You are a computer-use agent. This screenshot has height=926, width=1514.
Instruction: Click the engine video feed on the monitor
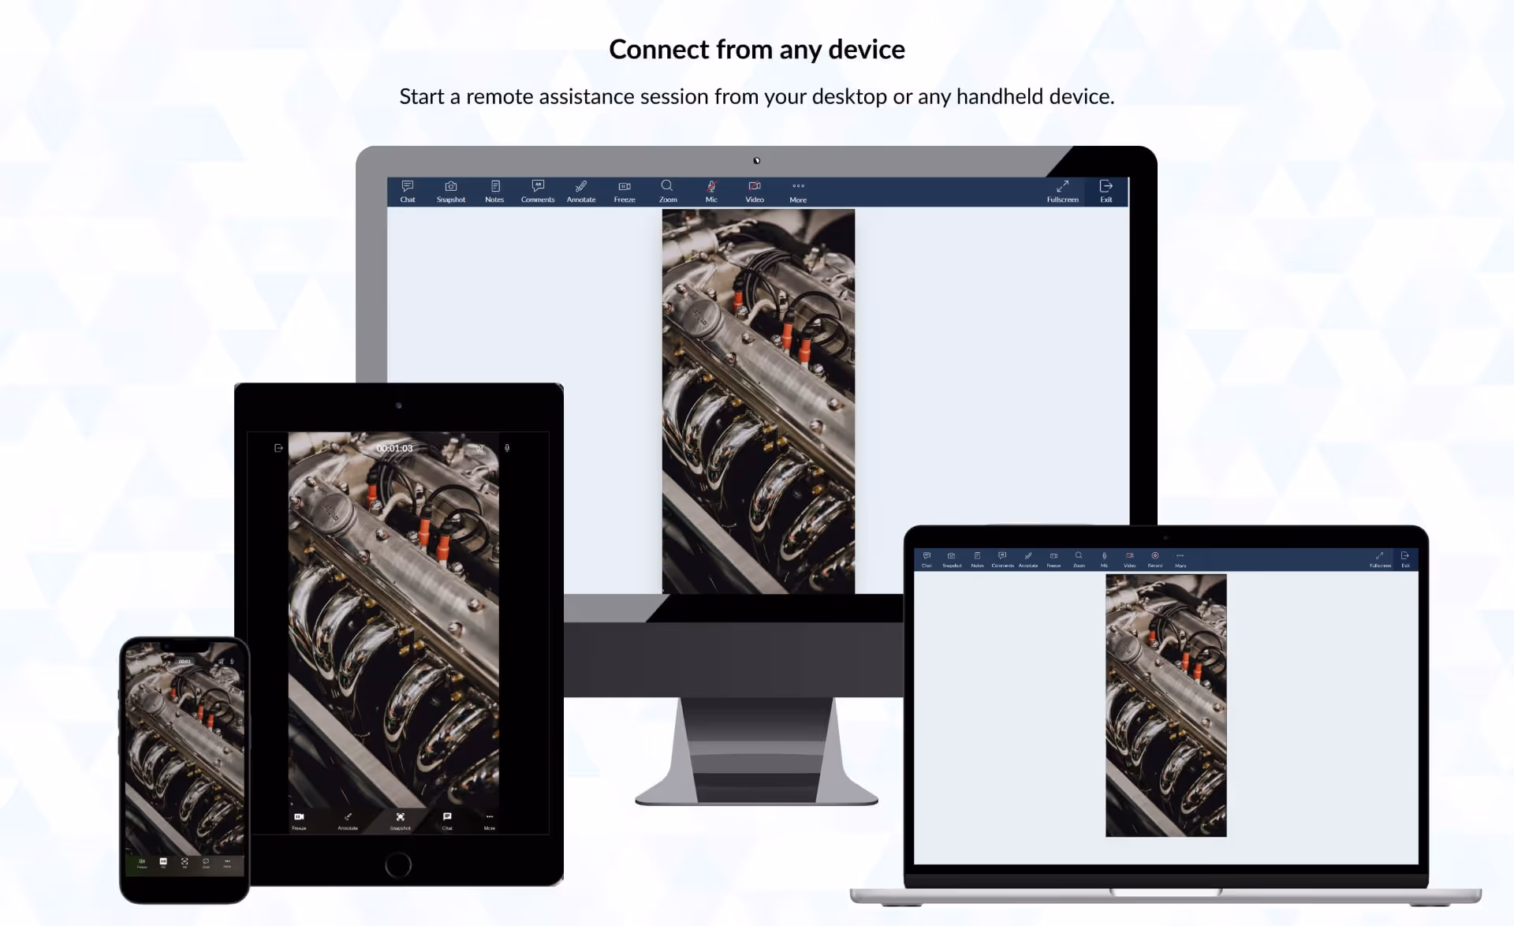tap(759, 401)
